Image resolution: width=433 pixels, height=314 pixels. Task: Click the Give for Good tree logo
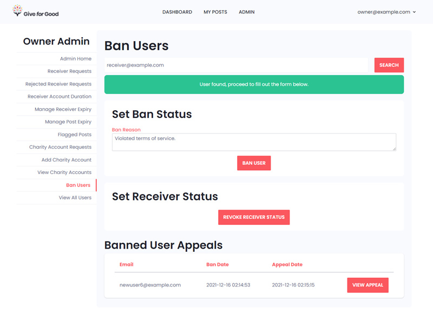(17, 10)
